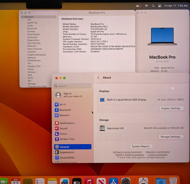Select General in the Settings sidebar

coord(73,147)
